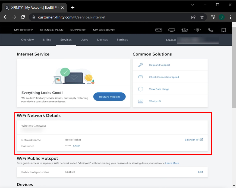
Task: Open the media control icon in toolbar
Action: click(x=213, y=17)
